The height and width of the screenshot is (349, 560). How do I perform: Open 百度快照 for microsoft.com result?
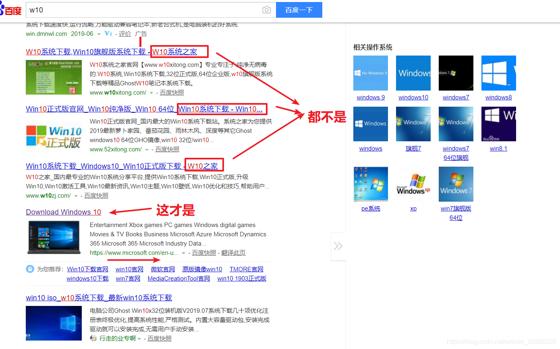coord(204,253)
